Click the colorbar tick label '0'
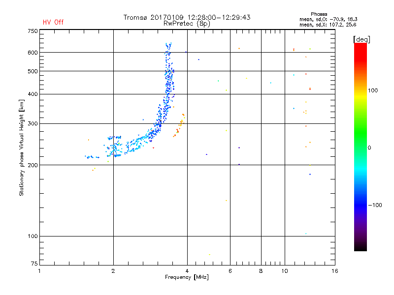Image resolution: width=394 pixels, height=295 pixels. click(369, 148)
